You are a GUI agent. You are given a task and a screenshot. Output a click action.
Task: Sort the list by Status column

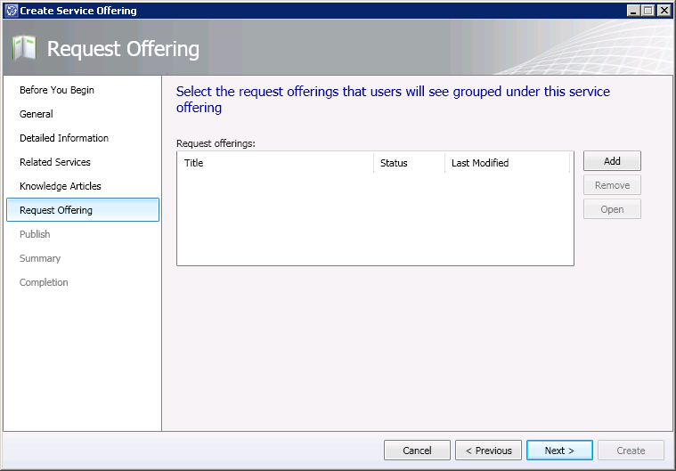point(408,163)
